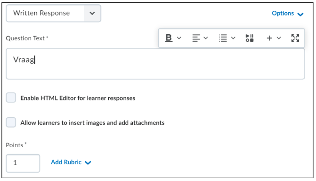
Task: Click the plus insert icon
Action: [269, 38]
